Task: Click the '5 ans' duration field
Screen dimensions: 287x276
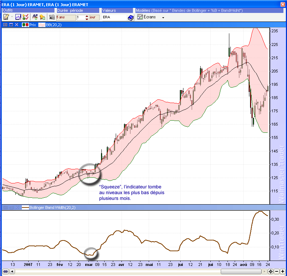Action: click(66, 18)
